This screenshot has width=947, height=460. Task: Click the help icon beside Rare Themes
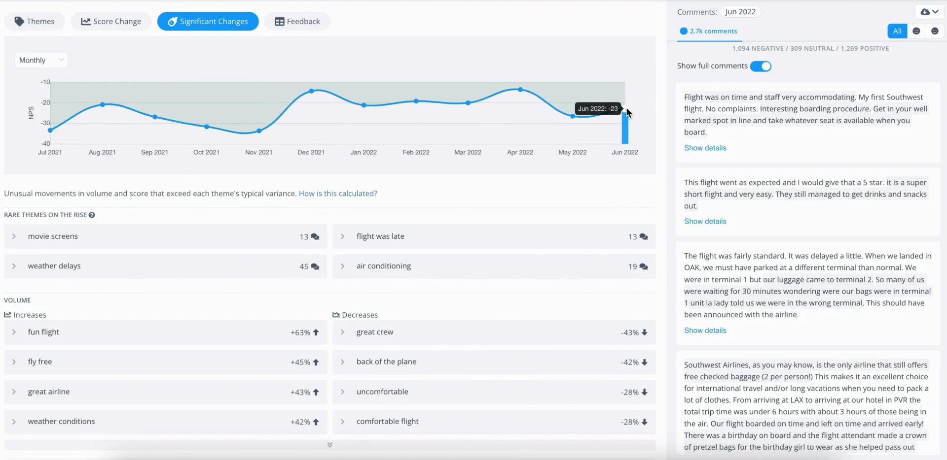point(92,215)
